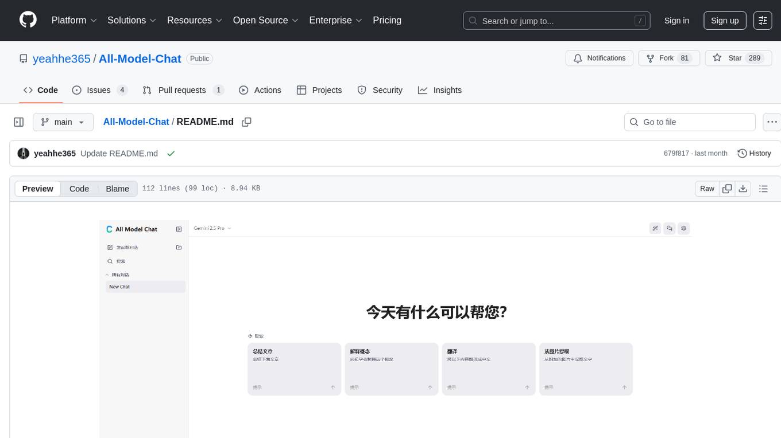Fork this repository
The image size is (781, 438).
(x=668, y=58)
